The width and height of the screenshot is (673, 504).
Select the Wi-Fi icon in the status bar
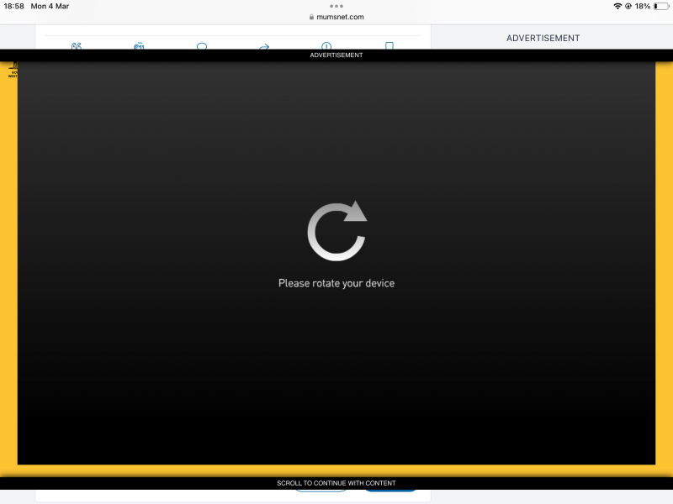[617, 6]
